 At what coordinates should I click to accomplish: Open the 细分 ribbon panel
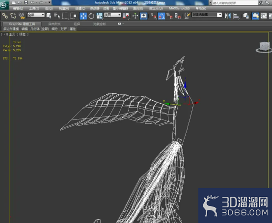click(54, 29)
